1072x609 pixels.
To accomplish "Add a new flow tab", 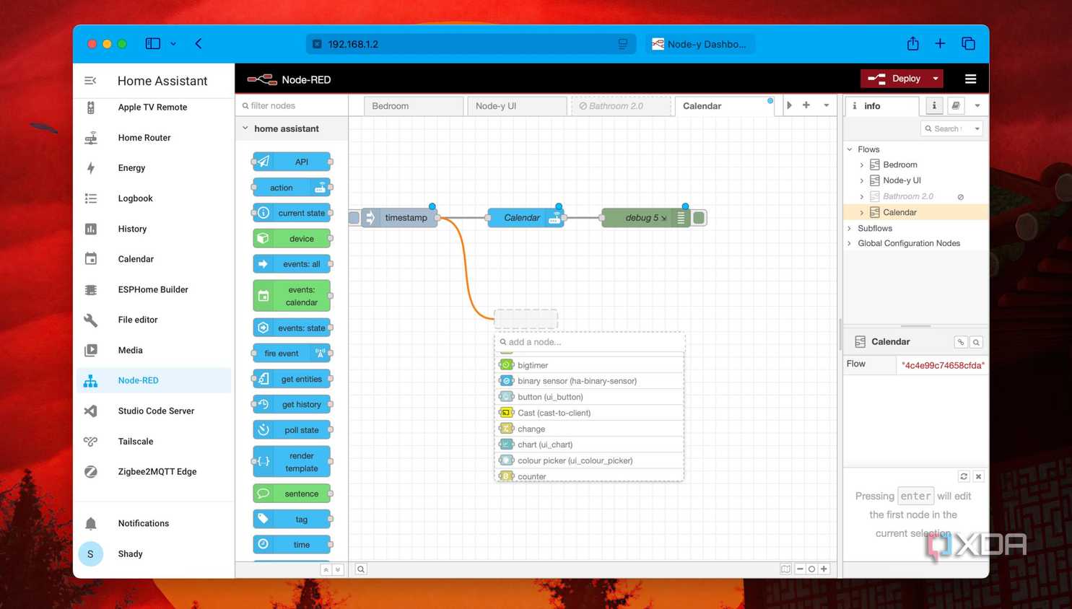I will [x=806, y=106].
